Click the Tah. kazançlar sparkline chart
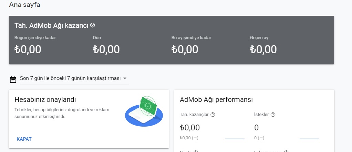The image size is (352, 152). tap(235, 139)
